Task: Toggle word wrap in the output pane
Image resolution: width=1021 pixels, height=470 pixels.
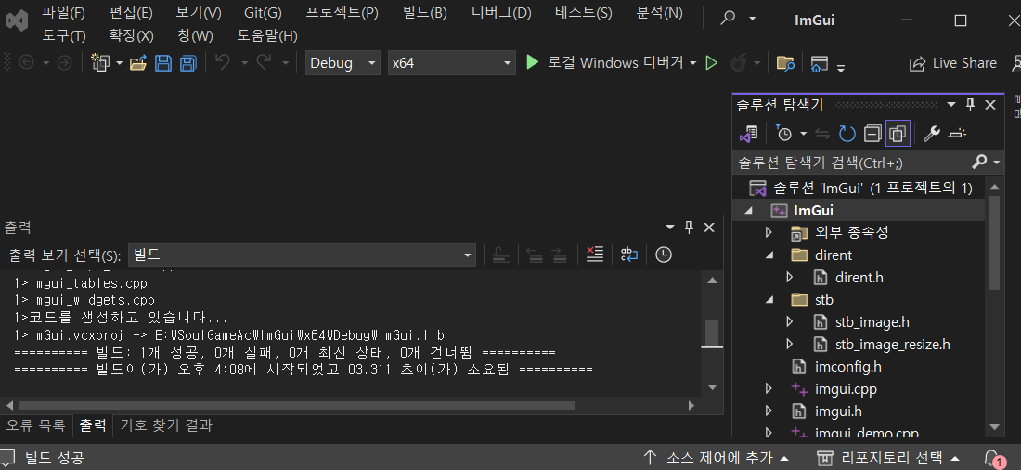Action: pyautogui.click(x=629, y=255)
